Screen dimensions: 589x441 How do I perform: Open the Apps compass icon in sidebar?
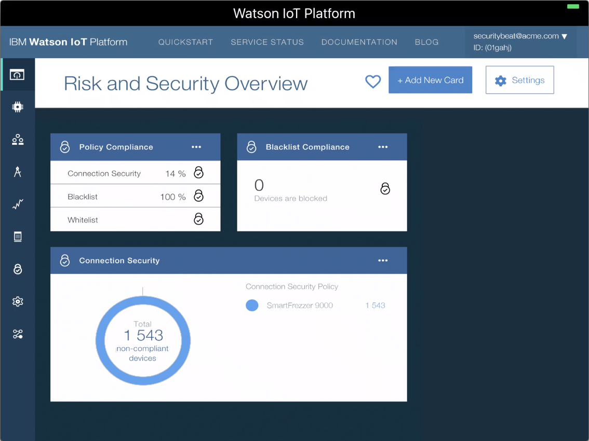[x=17, y=172]
